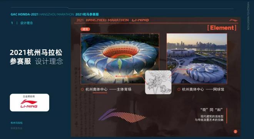Click the orange bullet beside the 网球馆 caption
This screenshot has width=254, height=139.
179,89
